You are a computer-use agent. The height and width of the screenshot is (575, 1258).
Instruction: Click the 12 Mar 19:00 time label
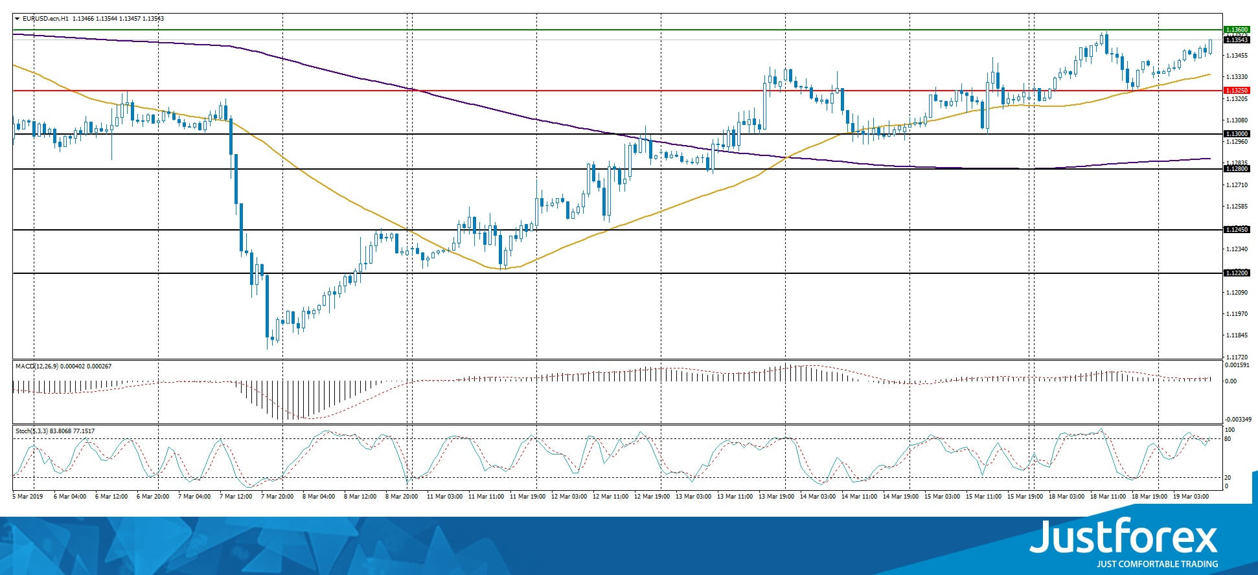652,497
